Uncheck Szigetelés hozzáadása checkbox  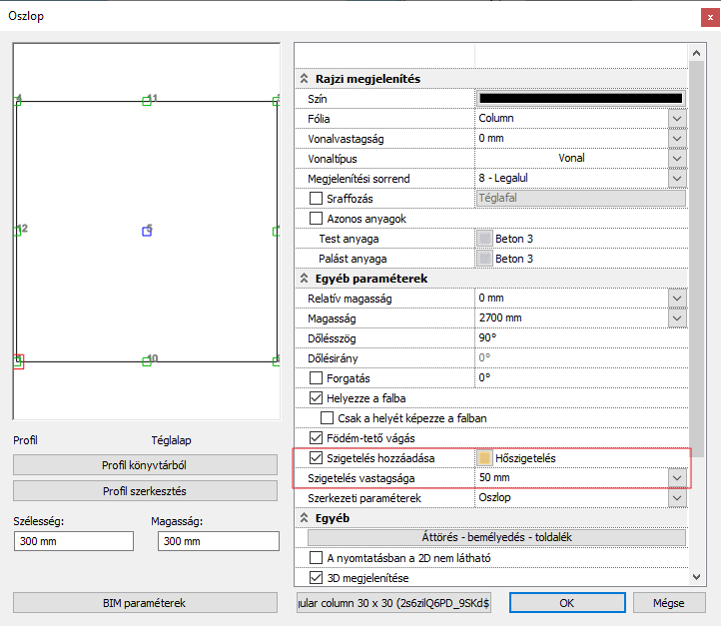[x=317, y=458]
